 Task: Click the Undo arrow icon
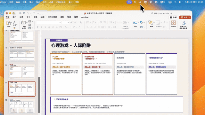click(x=28, y=13)
